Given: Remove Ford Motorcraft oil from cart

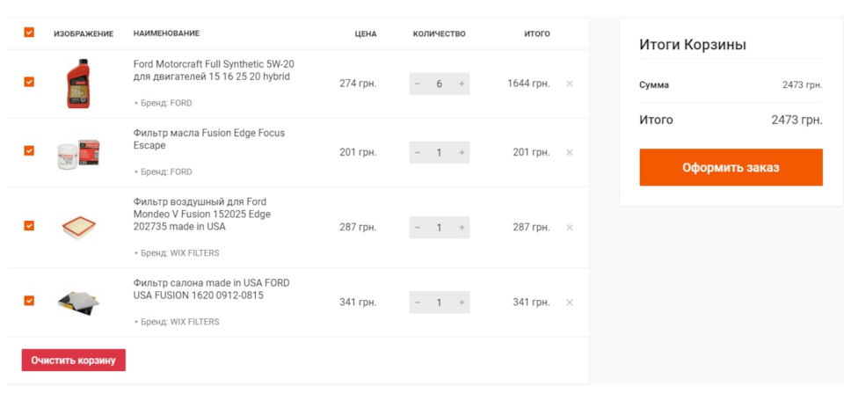Looking at the screenshot, I should (x=570, y=84).
